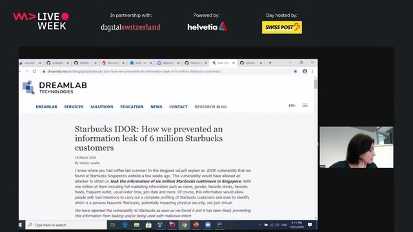
Task: Click the Starbucks IDOR article headline
Action: point(149,139)
